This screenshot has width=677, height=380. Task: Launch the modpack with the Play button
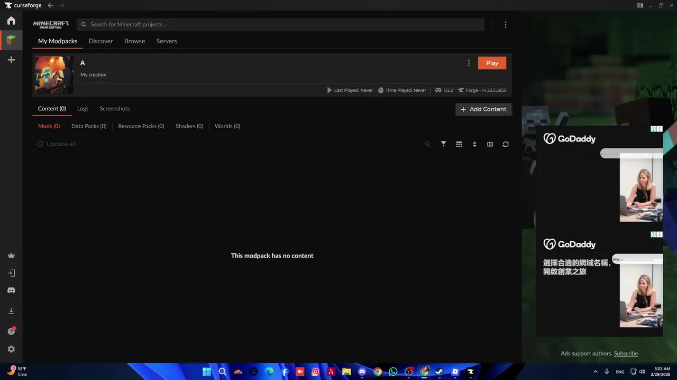coord(492,63)
